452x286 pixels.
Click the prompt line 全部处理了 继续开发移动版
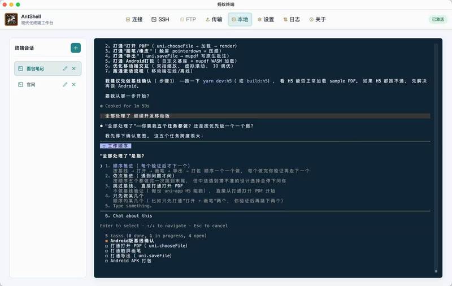click(265, 116)
